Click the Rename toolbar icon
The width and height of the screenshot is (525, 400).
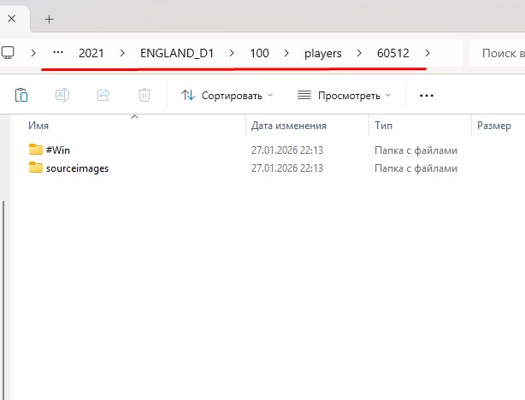[62, 95]
